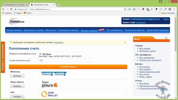Image resolution: width=178 pixels, height=100 pixels.
Task: Close the Gmail Входящие tab
Action: click(x=27, y=5)
